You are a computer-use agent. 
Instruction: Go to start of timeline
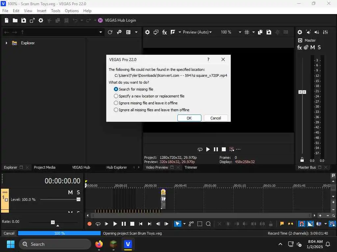[141, 224]
